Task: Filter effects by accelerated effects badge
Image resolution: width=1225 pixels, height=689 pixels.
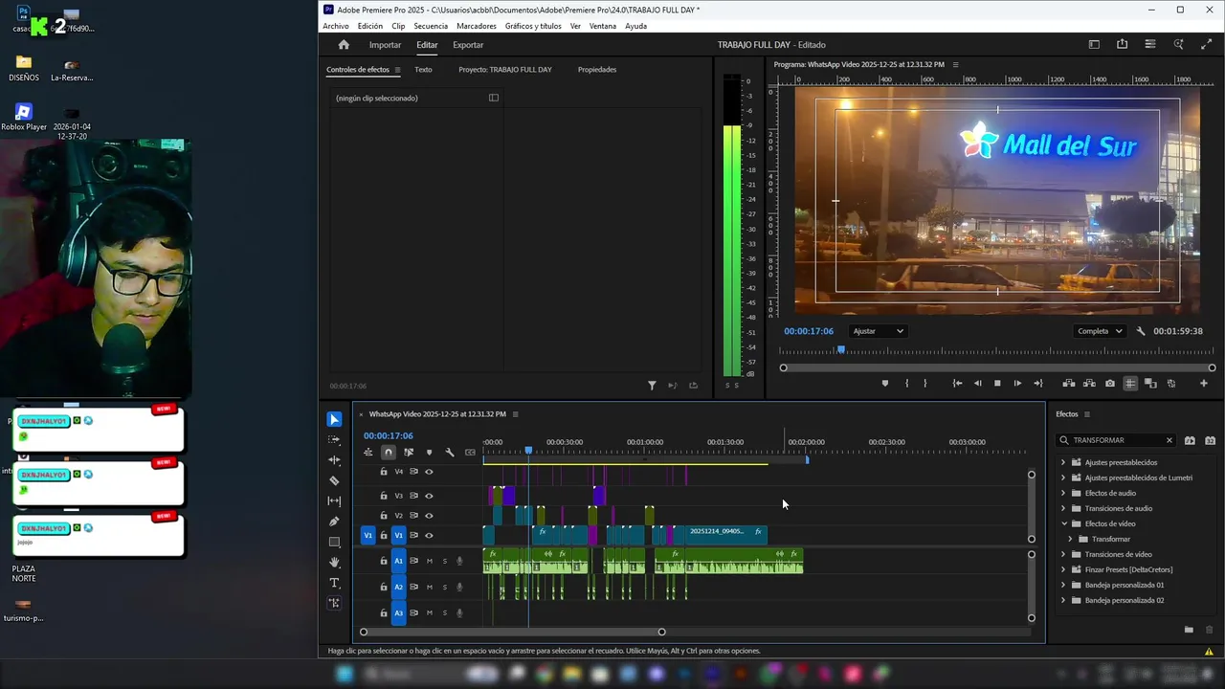Action: (1190, 440)
